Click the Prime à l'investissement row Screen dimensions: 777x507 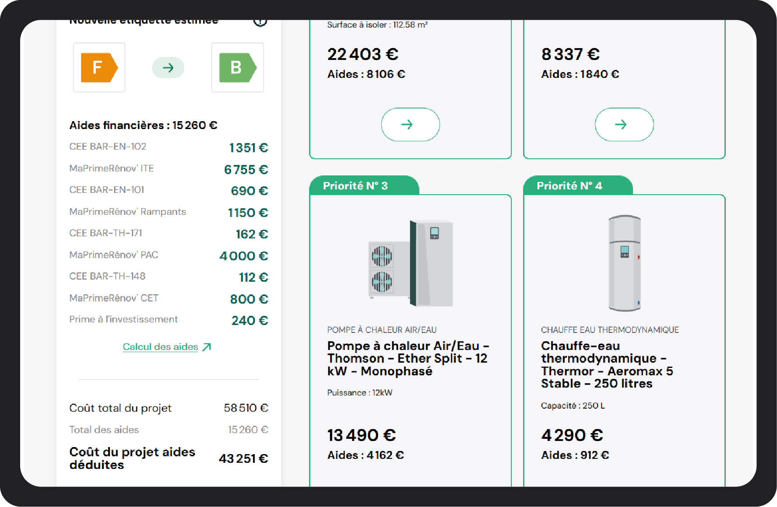(x=169, y=320)
